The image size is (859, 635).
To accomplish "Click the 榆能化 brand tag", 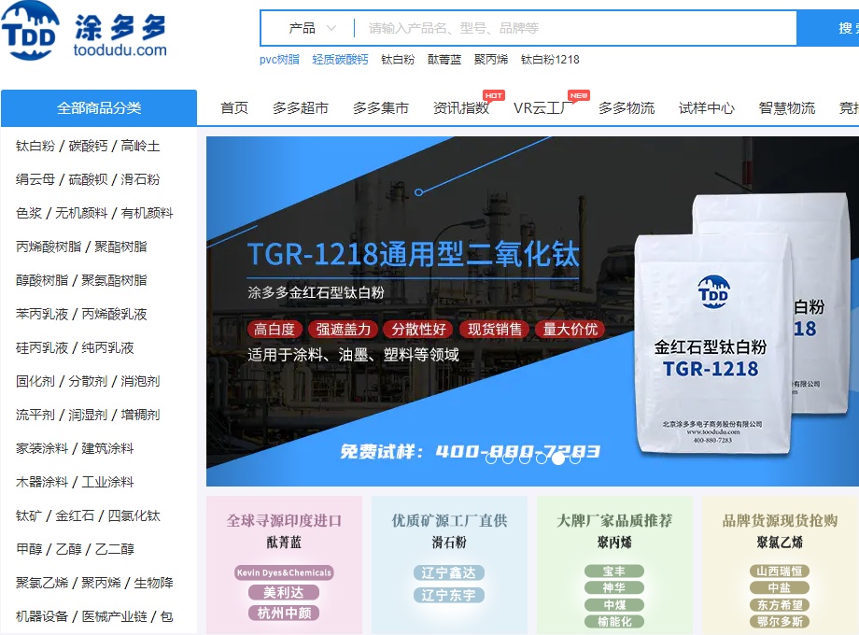I will coord(614,622).
